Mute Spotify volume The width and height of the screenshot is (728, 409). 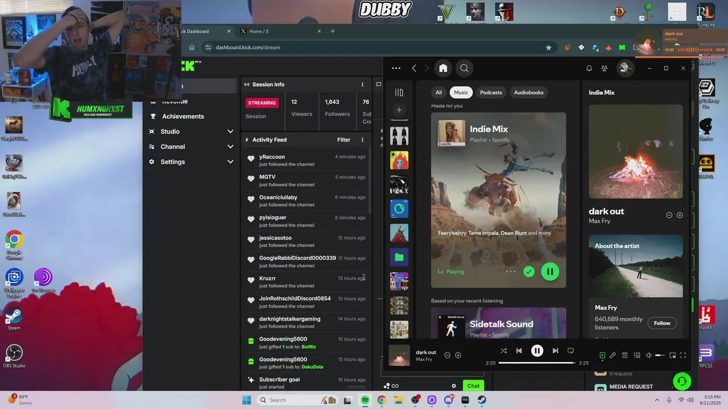click(x=649, y=356)
